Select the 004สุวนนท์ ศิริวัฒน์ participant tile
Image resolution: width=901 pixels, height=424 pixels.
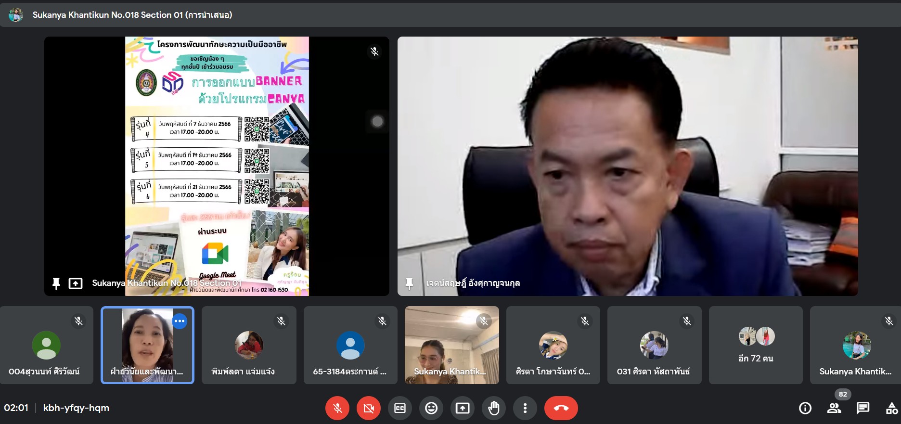(x=46, y=345)
